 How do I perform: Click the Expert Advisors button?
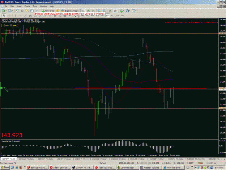[70, 11]
